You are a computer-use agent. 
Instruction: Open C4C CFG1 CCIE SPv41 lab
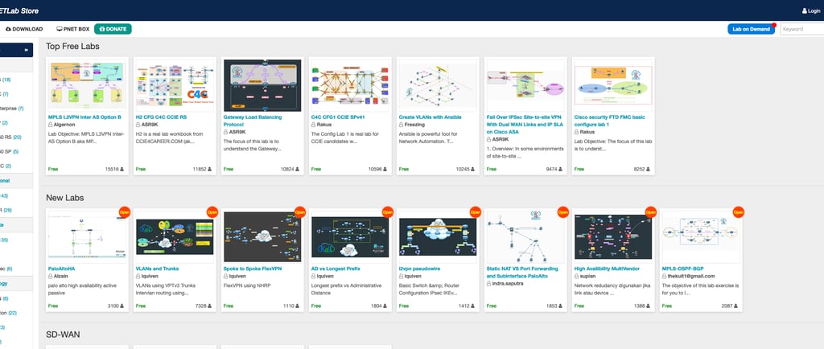pyautogui.click(x=337, y=117)
